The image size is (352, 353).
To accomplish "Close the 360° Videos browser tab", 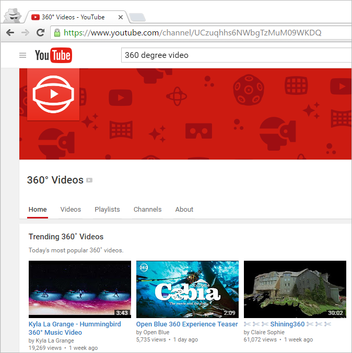I will point(121,17).
